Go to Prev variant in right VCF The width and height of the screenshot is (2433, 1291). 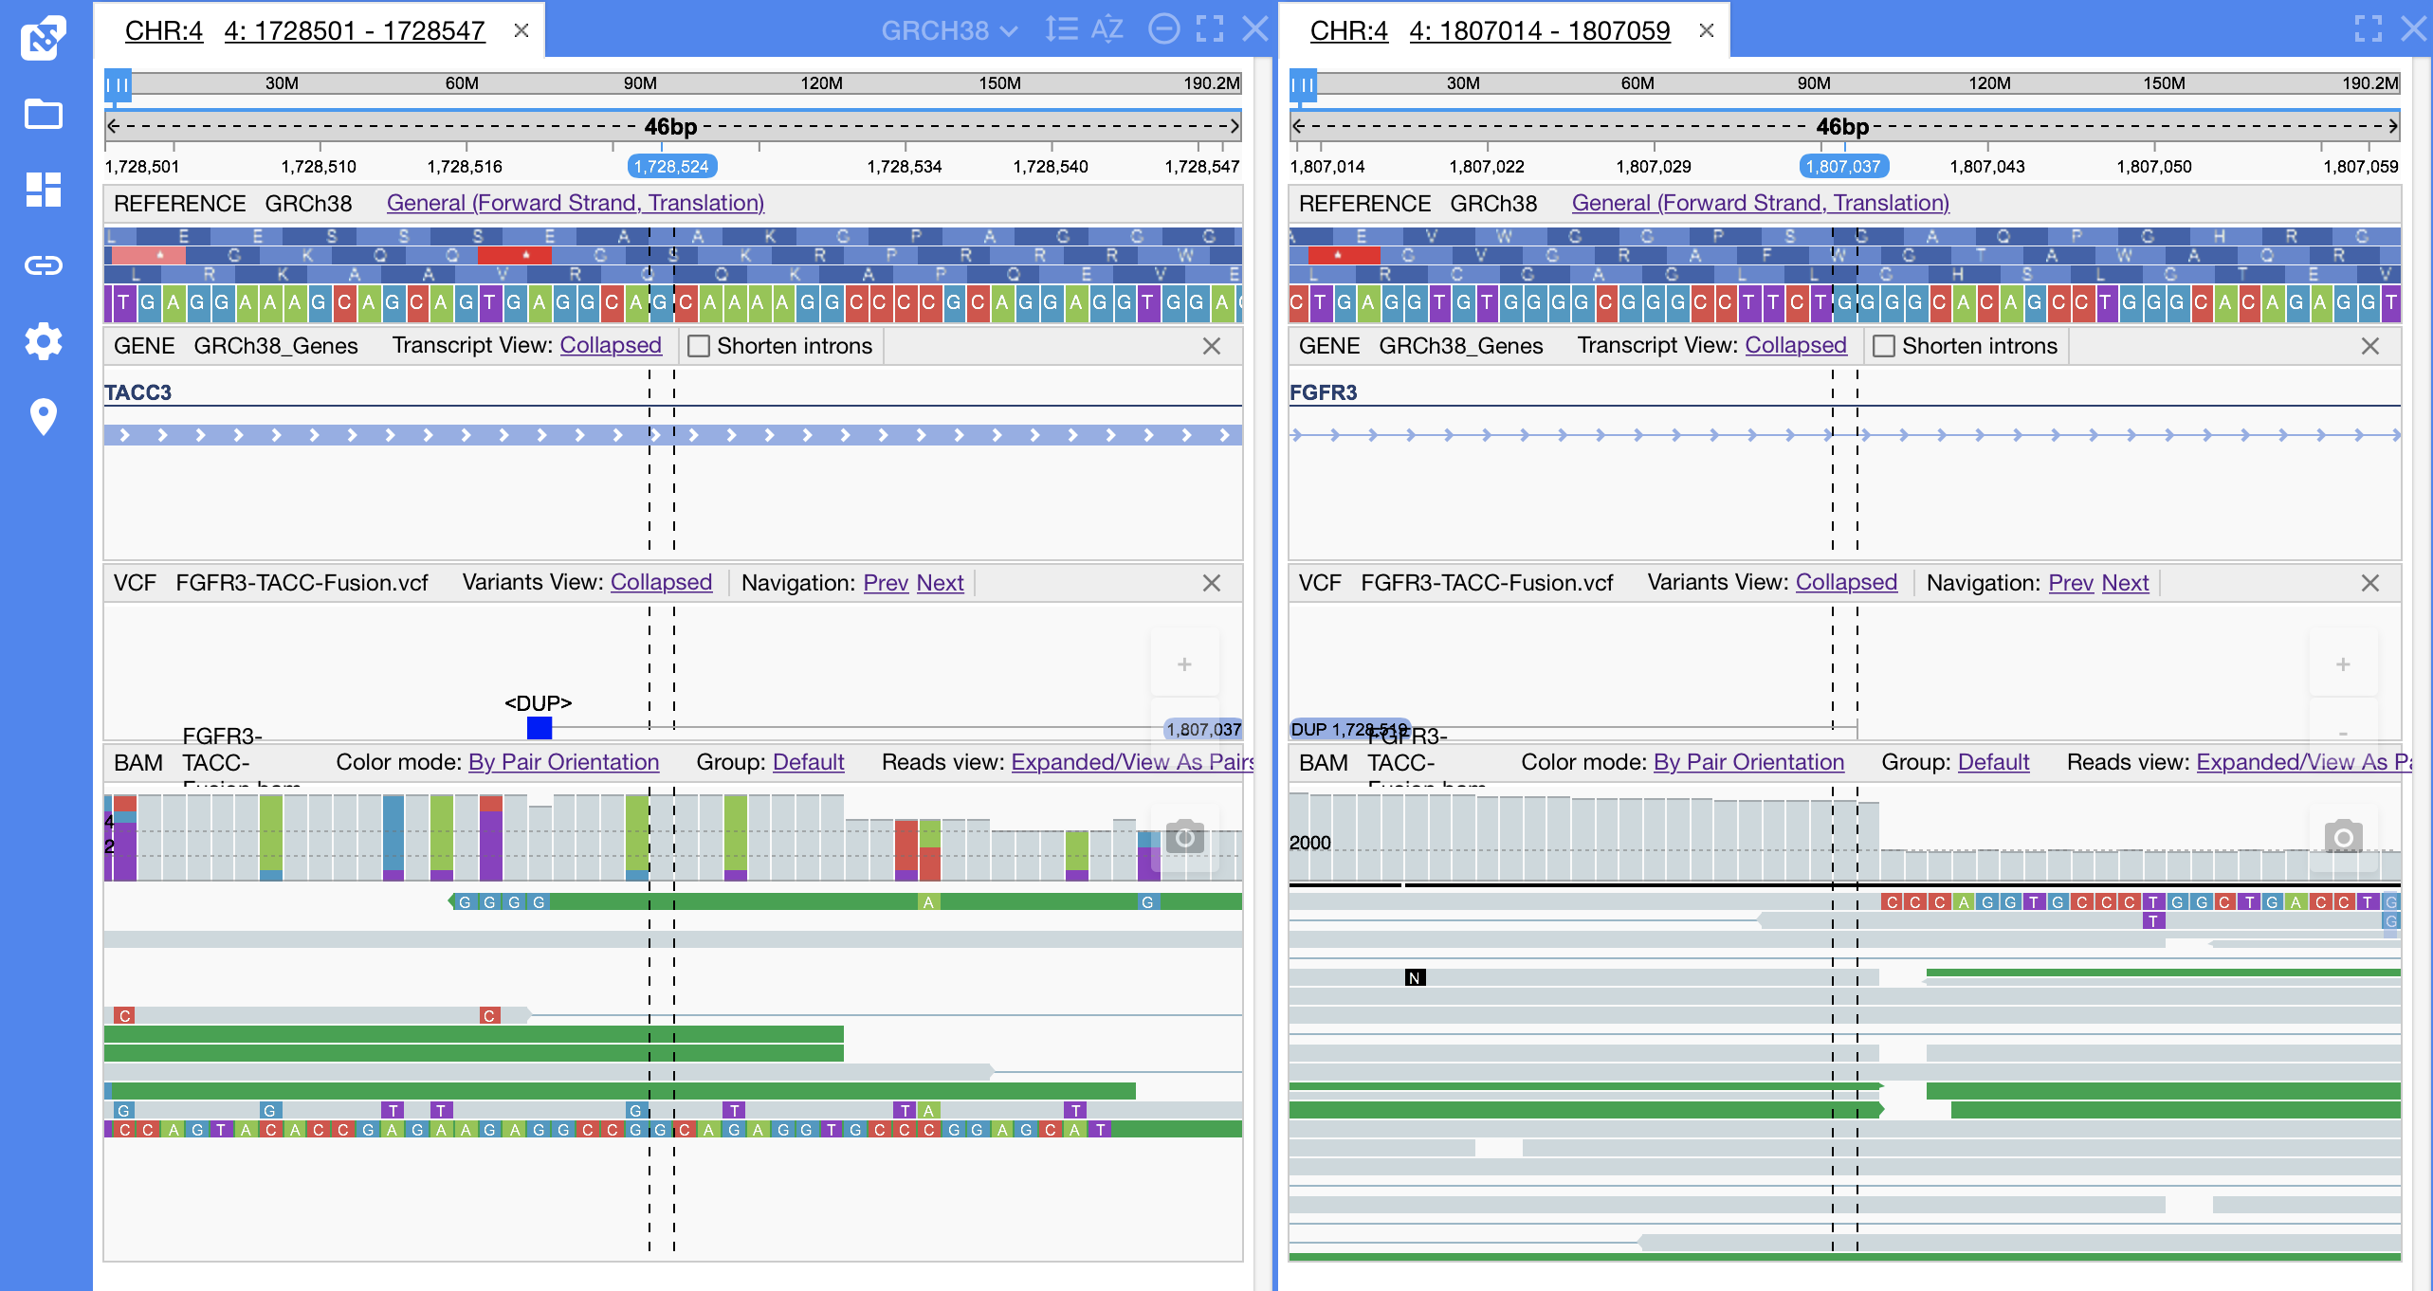2070,583
